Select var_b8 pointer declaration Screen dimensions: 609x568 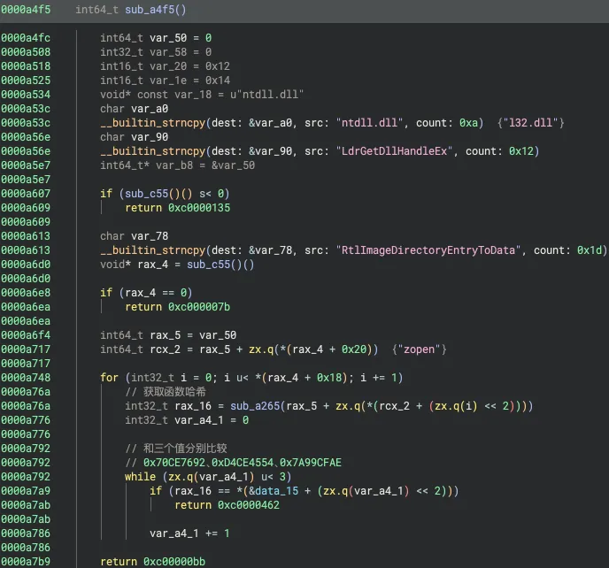pos(178,165)
